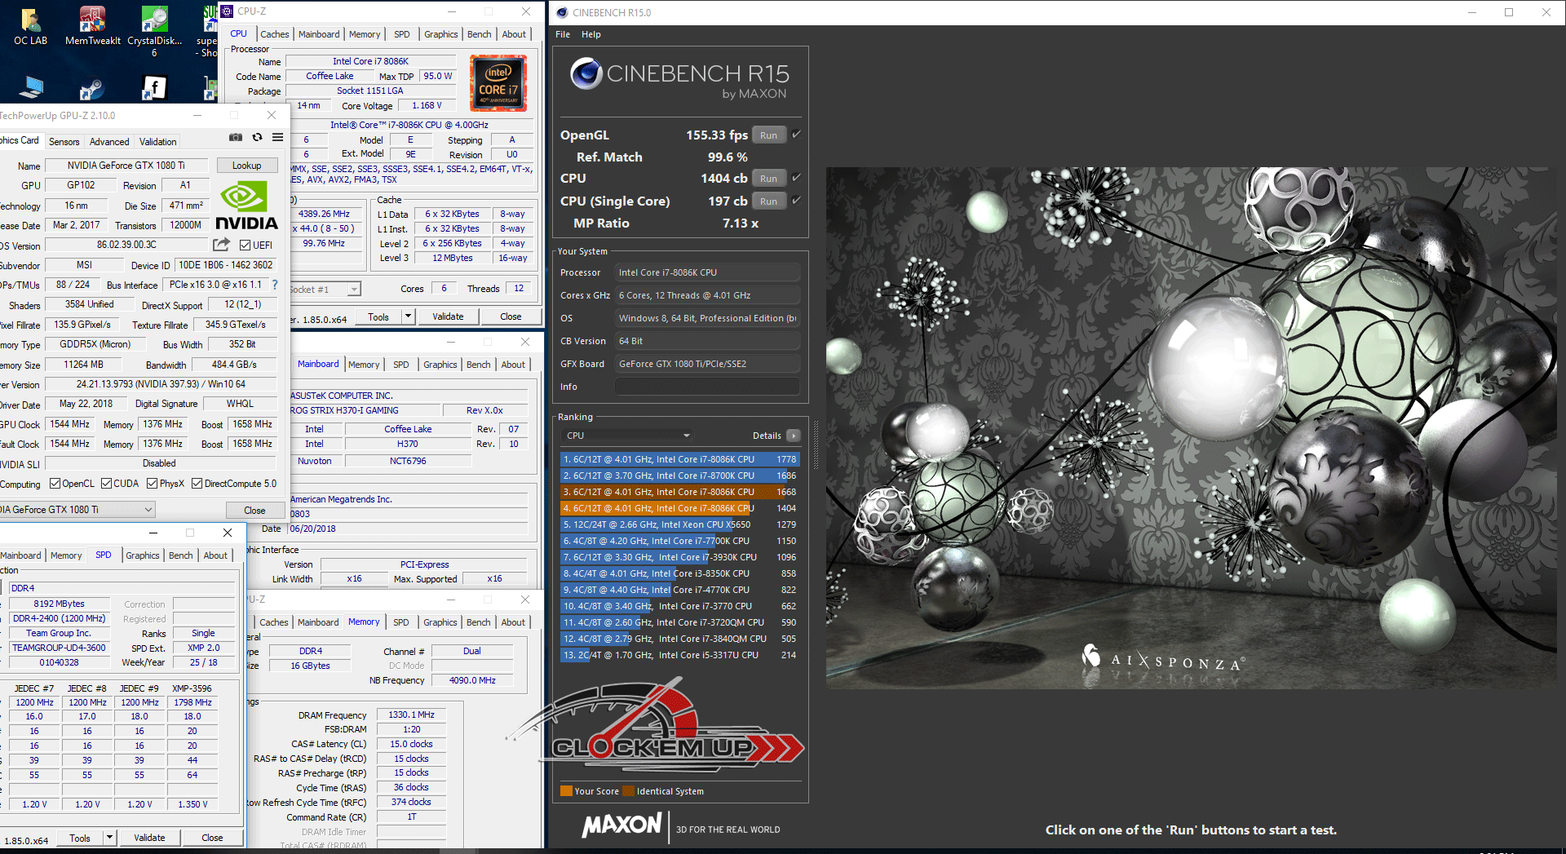This screenshot has width=1566, height=854.
Task: Open the Cinebench File menu
Action: point(562,34)
